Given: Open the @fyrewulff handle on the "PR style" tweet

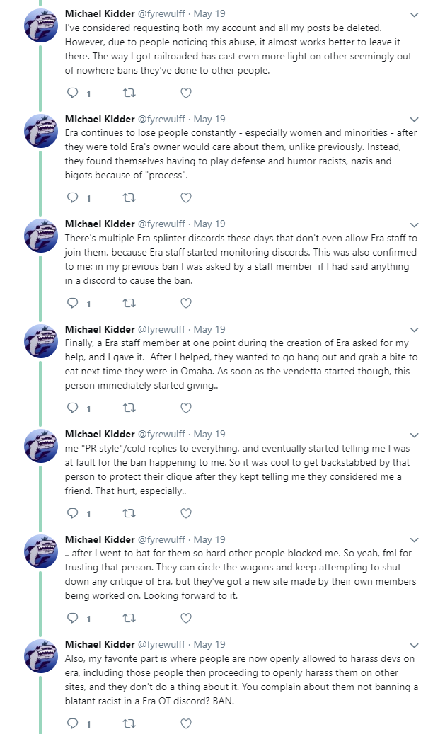Looking at the screenshot, I should pyautogui.click(x=161, y=434).
